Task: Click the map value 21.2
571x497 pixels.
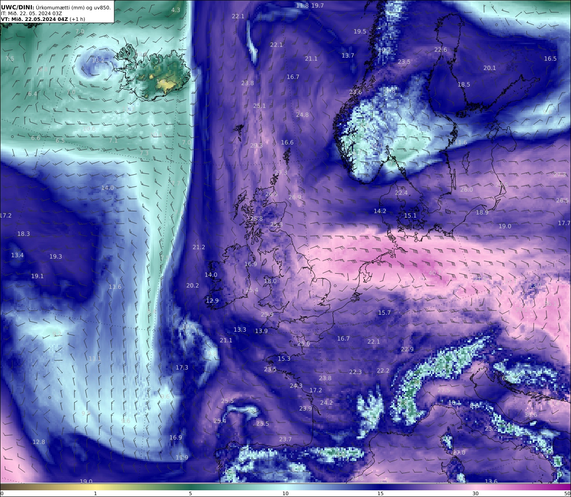Action: click(199, 247)
